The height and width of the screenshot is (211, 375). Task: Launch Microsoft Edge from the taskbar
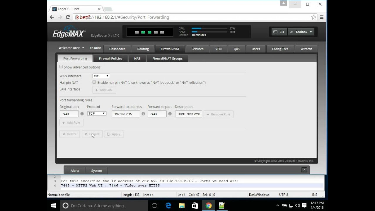(168, 205)
